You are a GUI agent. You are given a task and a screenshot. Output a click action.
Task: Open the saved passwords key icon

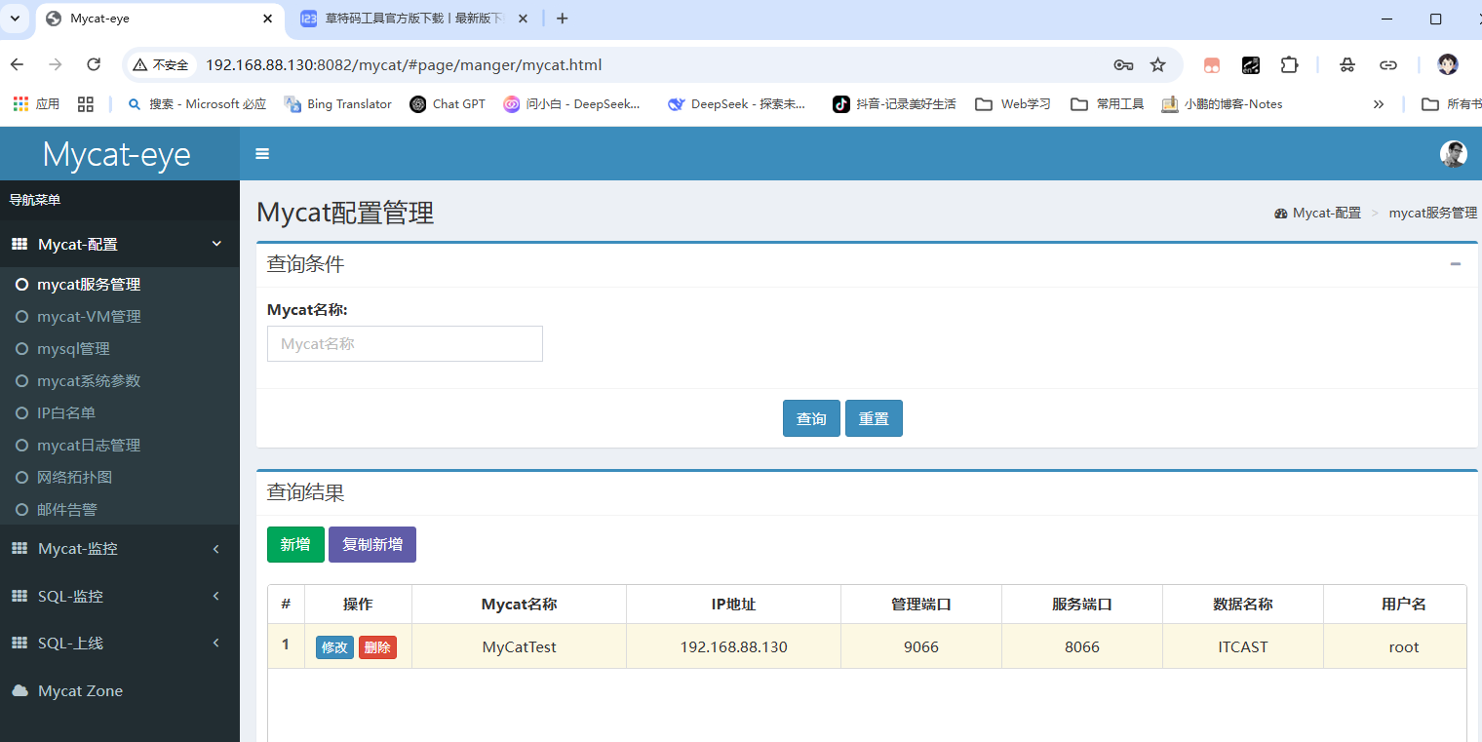click(x=1123, y=65)
